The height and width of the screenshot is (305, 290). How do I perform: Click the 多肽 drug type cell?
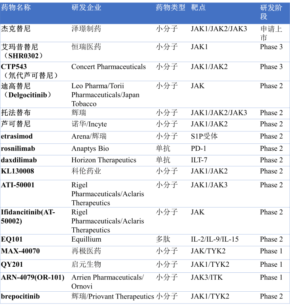pos(163,239)
